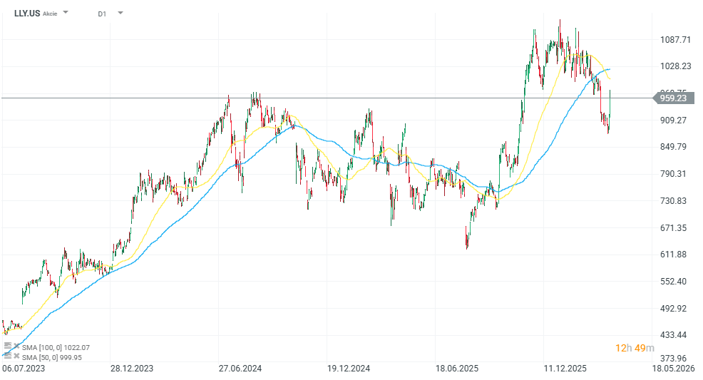The image size is (703, 380).
Task: Click the LLY.US symbol name
Action: 26,13
